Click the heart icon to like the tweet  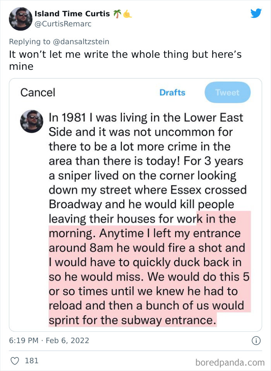(14, 361)
